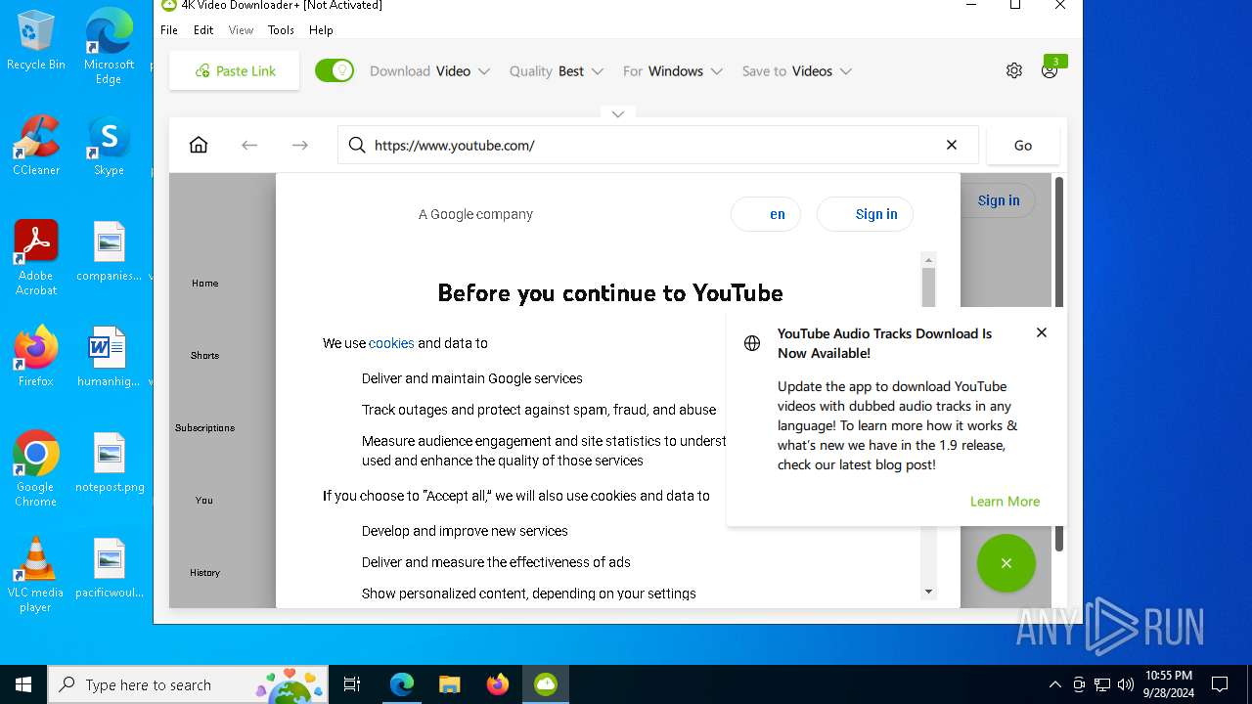Open the File menu
The height and width of the screenshot is (704, 1252).
point(169,30)
